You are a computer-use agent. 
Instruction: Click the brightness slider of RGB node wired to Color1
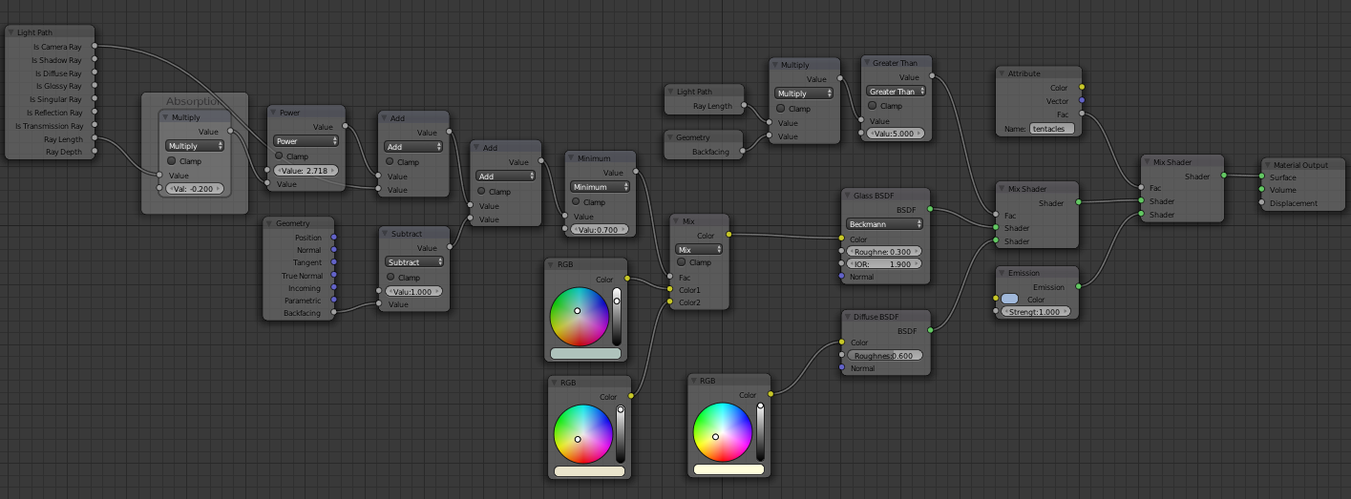(x=617, y=316)
